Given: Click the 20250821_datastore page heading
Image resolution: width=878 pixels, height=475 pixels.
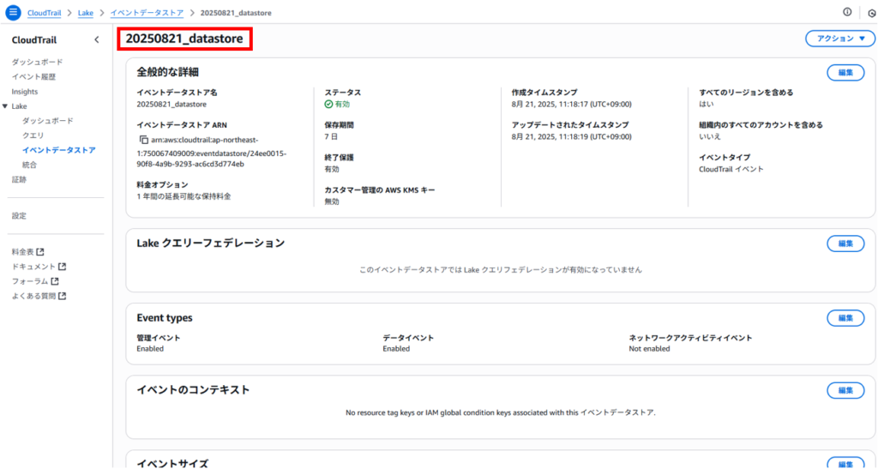Looking at the screenshot, I should [184, 39].
